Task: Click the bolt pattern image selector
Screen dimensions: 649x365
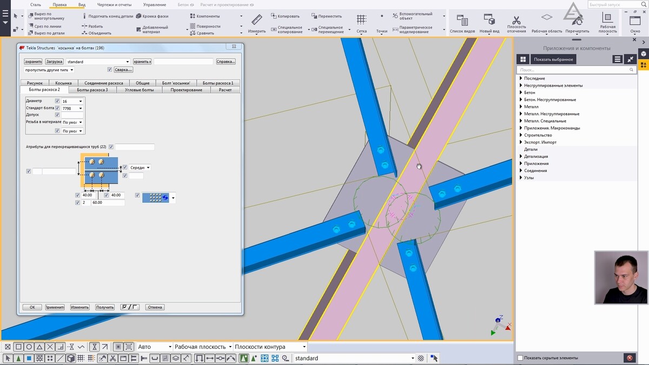Action: tap(156, 198)
